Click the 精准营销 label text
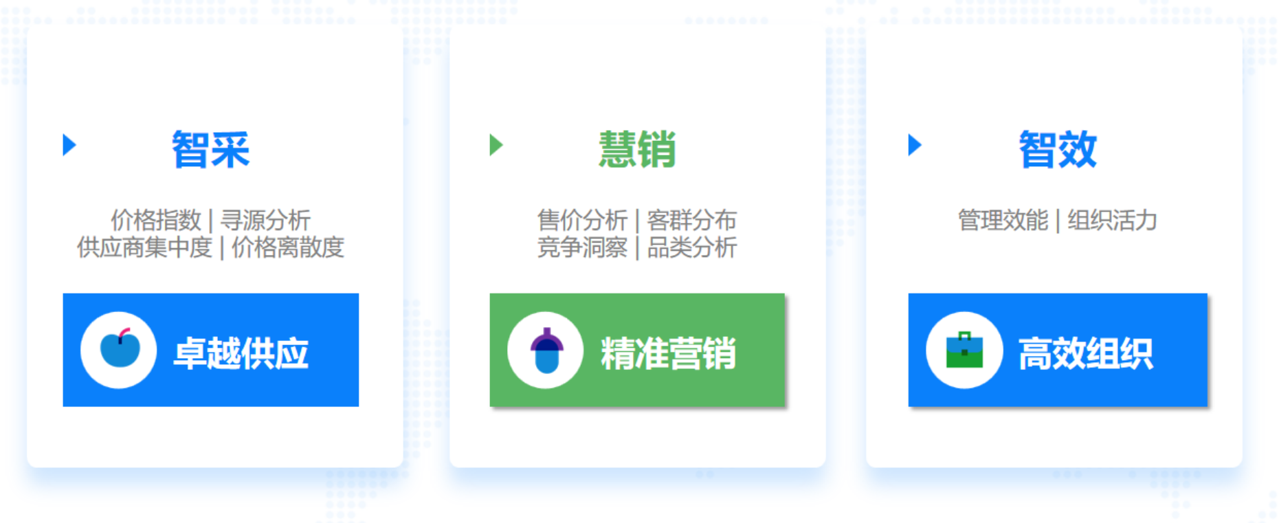The width and height of the screenshot is (1279, 523). coord(668,353)
